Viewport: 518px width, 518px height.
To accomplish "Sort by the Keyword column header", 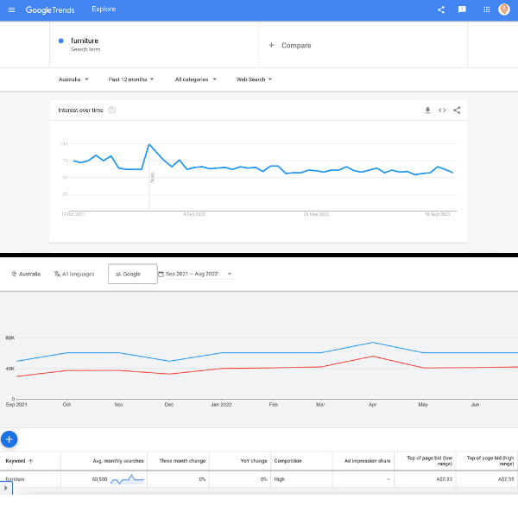I will pyautogui.click(x=19, y=461).
